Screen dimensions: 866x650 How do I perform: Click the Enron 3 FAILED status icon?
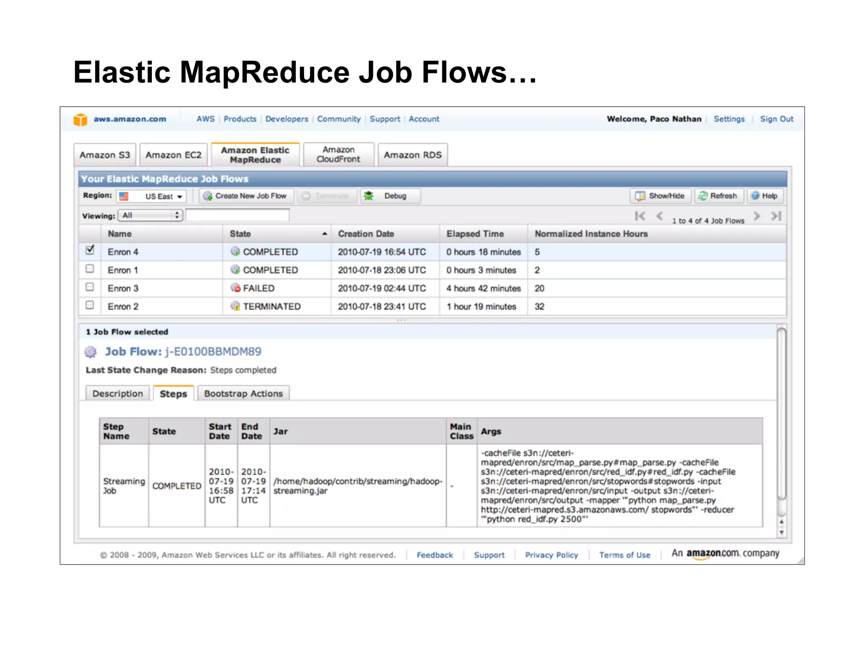235,288
